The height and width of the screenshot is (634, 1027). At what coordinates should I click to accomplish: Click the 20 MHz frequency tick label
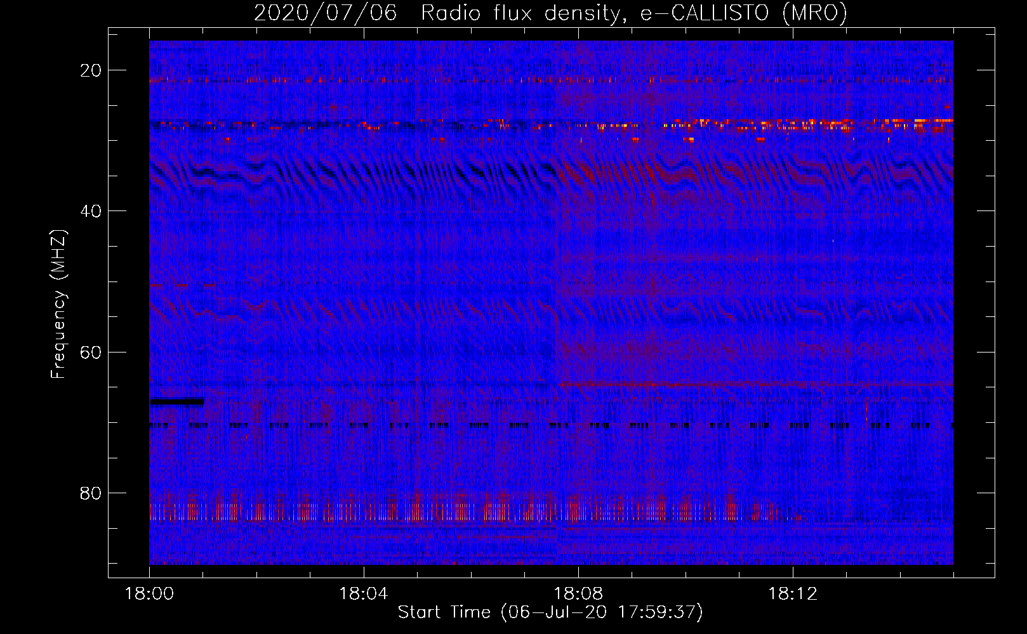click(x=91, y=70)
